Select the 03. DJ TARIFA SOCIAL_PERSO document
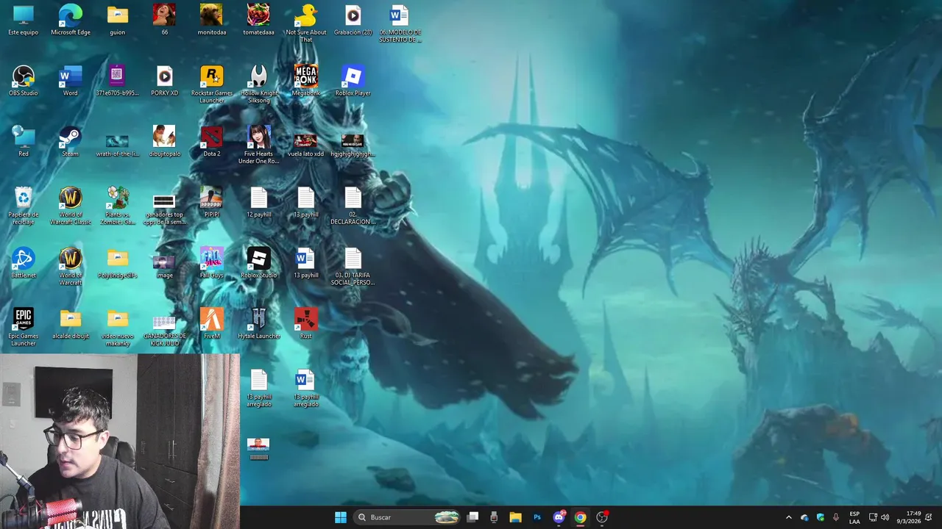942x529 pixels. pyautogui.click(x=353, y=267)
